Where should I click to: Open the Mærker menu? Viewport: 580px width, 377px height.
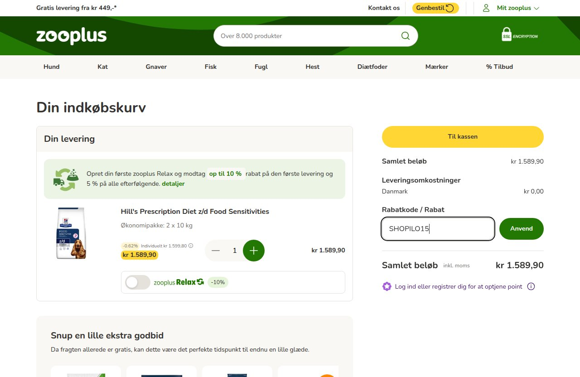click(437, 67)
